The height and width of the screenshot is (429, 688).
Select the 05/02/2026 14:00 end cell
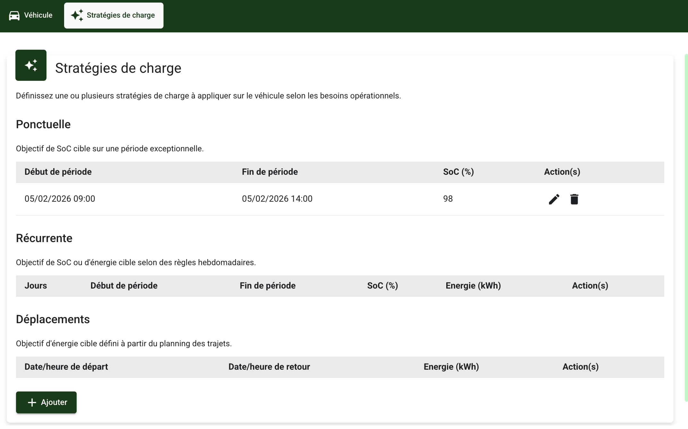point(277,199)
